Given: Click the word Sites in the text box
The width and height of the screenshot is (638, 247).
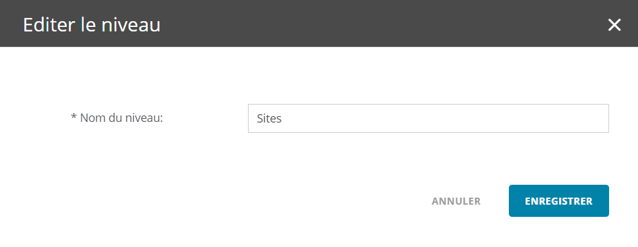Looking at the screenshot, I should (x=269, y=119).
